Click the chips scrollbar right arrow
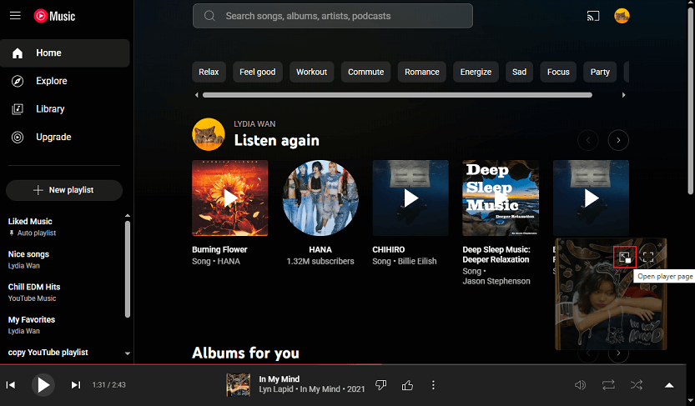Image resolution: width=695 pixels, height=406 pixels. point(623,95)
